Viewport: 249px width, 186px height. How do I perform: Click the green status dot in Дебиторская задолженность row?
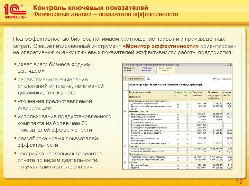187,104
